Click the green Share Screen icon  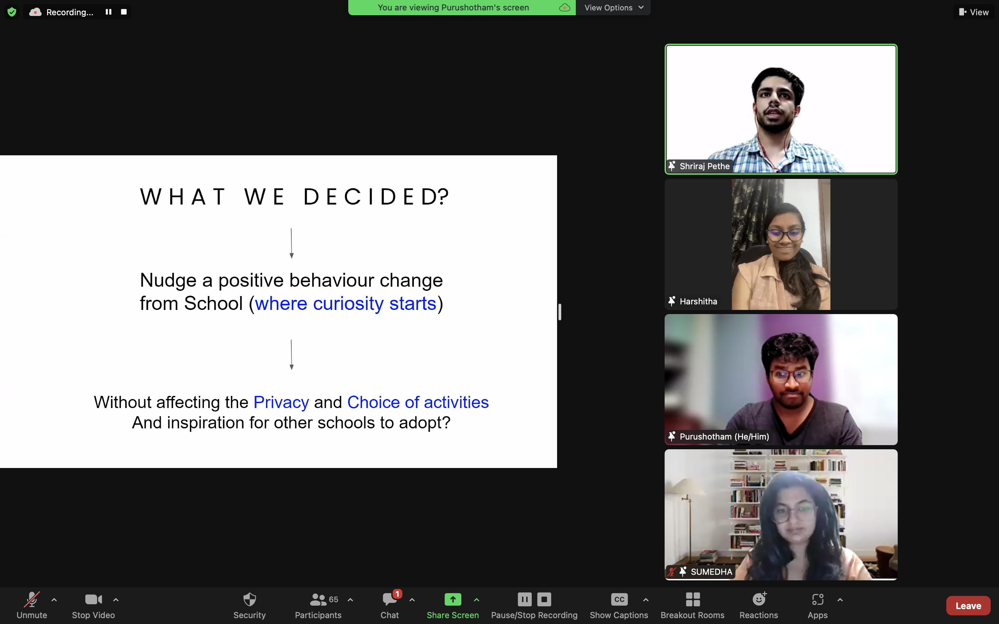pyautogui.click(x=452, y=600)
